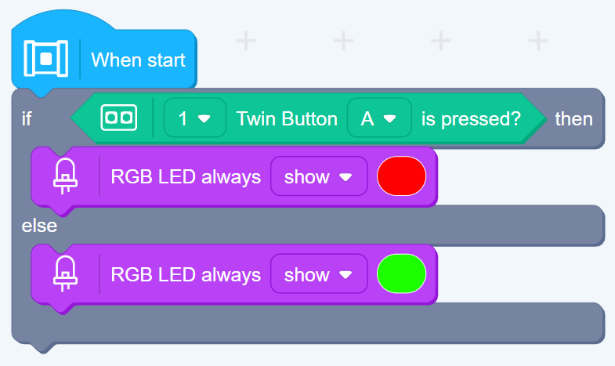Open the Twin Button number dropdown
The image size is (615, 366).
pyautogui.click(x=194, y=119)
